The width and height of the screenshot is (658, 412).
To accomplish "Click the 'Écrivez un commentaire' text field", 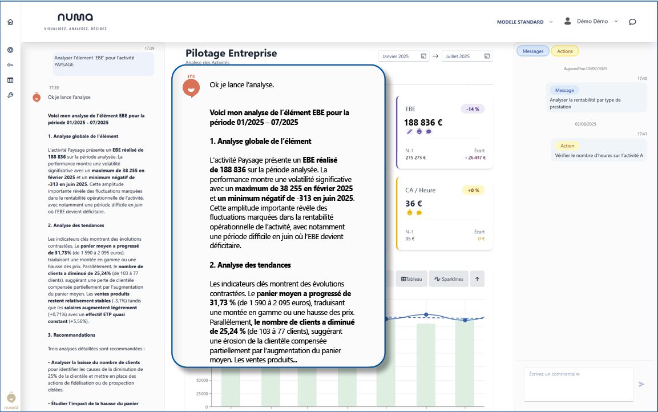I will (x=578, y=384).
